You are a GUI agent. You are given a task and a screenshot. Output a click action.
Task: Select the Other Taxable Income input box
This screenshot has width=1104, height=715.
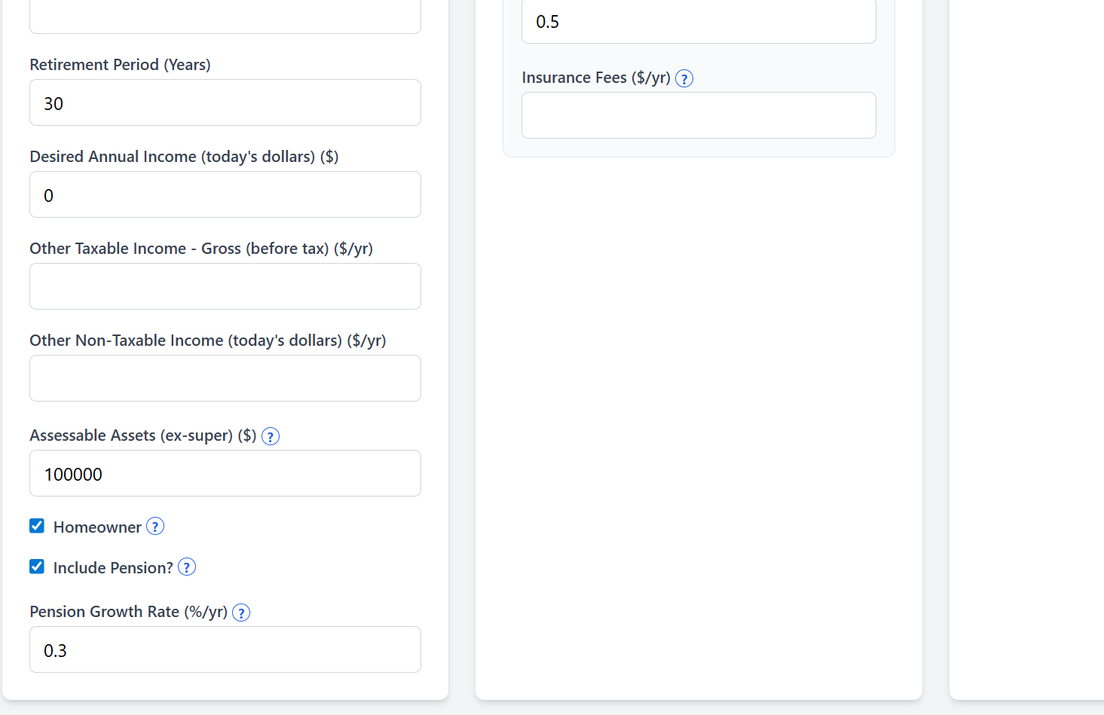click(225, 287)
